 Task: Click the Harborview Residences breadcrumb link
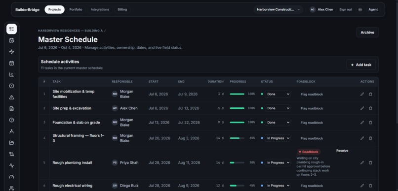point(70,31)
